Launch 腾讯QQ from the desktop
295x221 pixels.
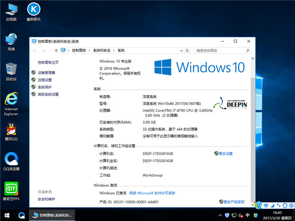[11, 132]
